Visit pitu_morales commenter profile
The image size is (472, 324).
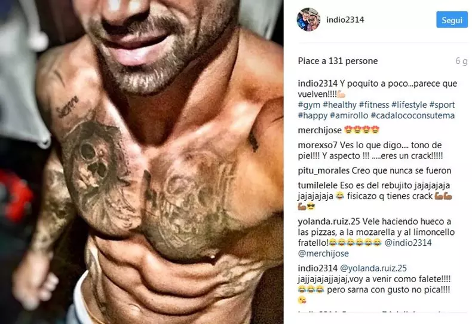point(324,171)
